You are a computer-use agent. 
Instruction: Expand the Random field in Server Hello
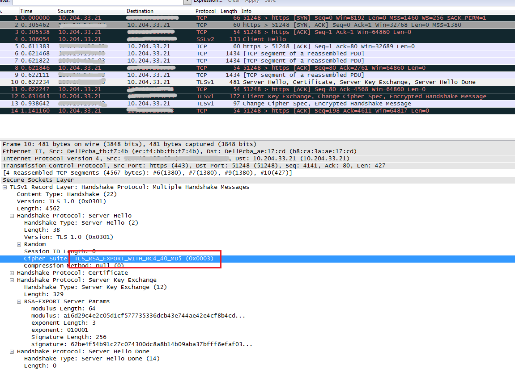[19, 244]
